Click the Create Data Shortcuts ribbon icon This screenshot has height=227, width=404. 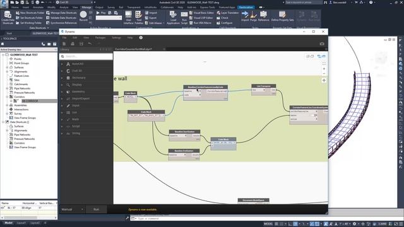pyautogui.click(x=8, y=18)
